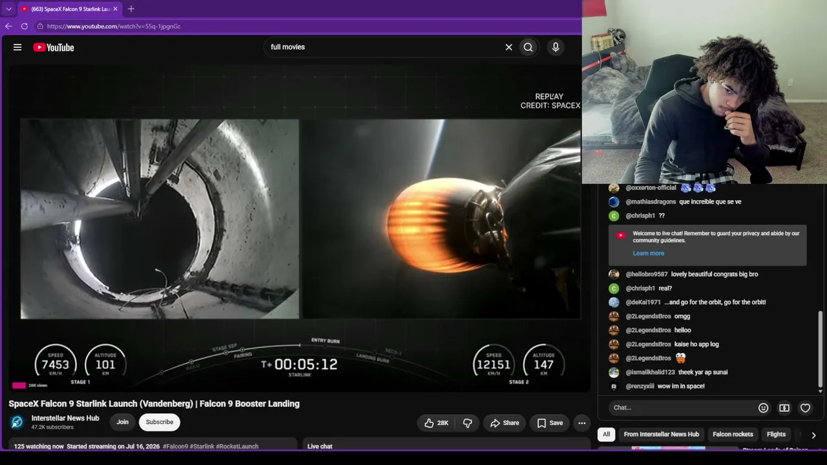The width and height of the screenshot is (827, 465).
Task: Open the YouTube guide hamburger menu
Action: click(x=17, y=47)
